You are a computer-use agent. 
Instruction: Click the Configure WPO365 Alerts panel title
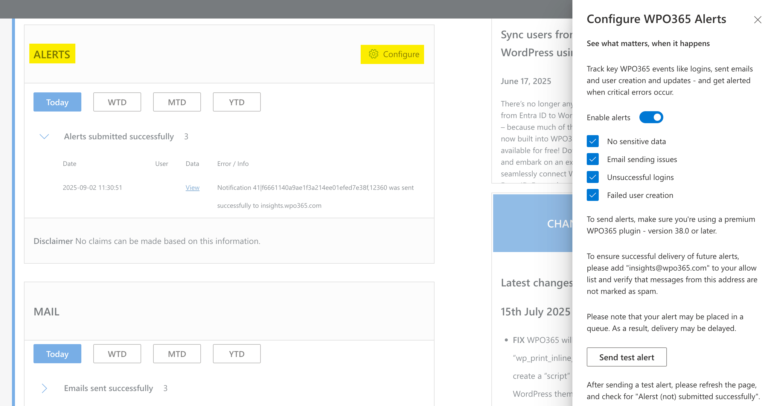(656, 19)
